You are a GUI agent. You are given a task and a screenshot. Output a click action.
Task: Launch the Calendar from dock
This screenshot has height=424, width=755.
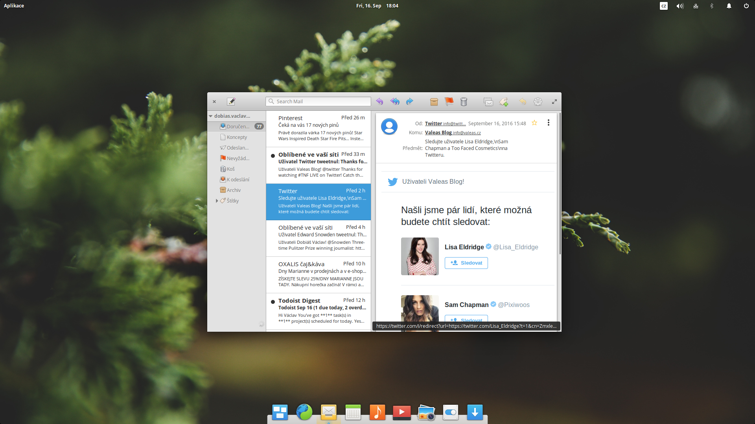[x=353, y=412]
